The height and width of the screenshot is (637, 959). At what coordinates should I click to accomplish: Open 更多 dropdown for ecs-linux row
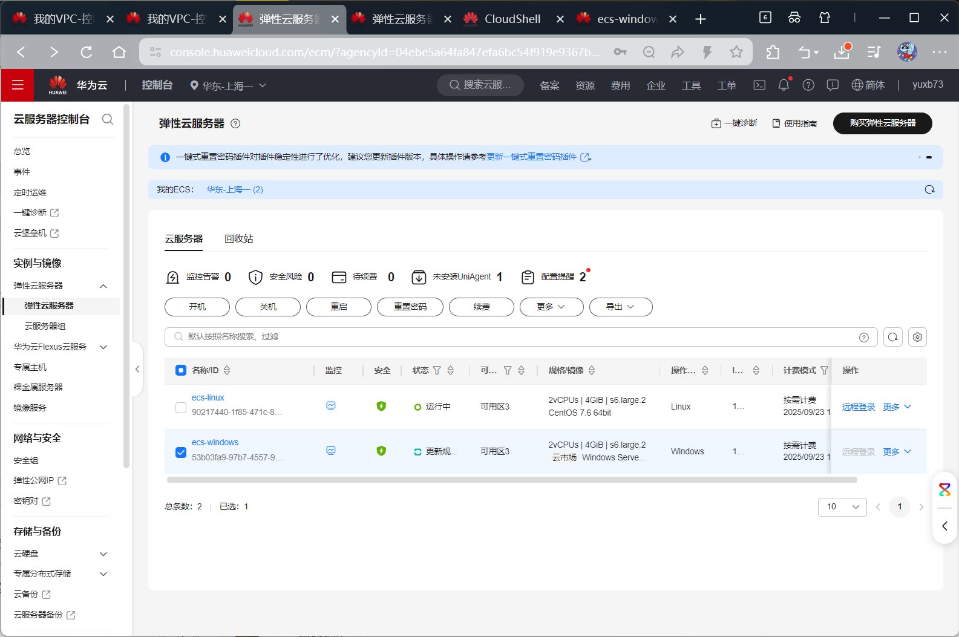click(897, 407)
